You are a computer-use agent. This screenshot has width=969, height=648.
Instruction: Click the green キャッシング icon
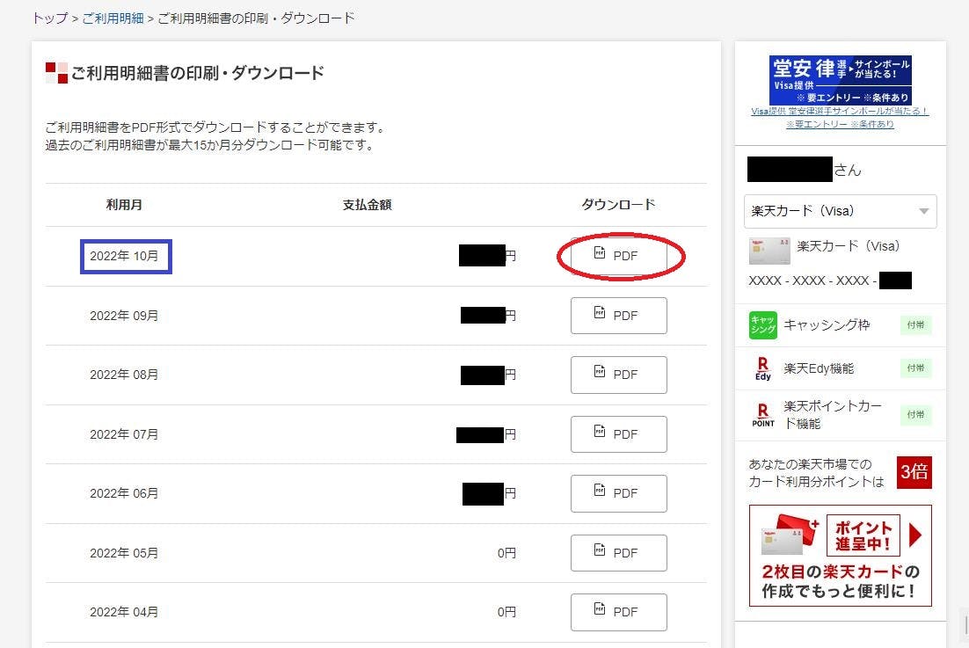[763, 325]
